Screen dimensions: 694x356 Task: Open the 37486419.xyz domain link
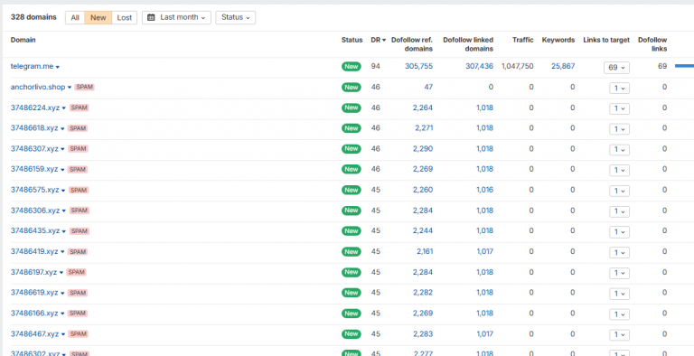[x=34, y=251]
